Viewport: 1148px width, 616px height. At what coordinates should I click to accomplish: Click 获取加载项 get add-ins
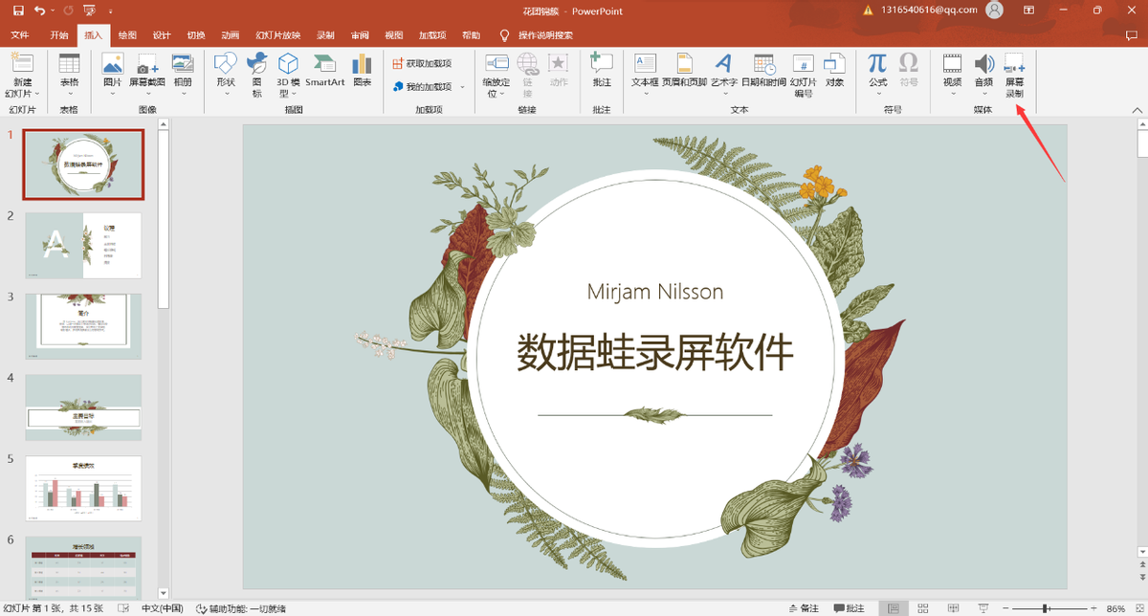422,63
